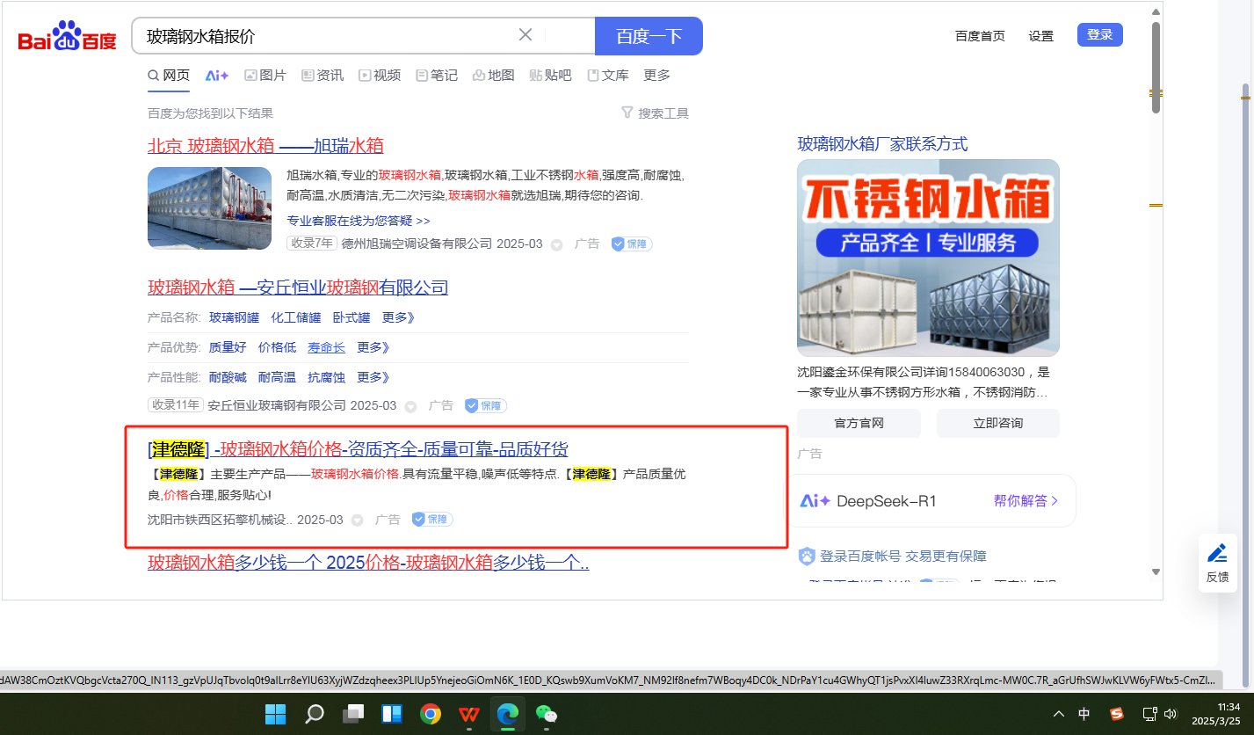Open the Ai+ search tab

216,76
